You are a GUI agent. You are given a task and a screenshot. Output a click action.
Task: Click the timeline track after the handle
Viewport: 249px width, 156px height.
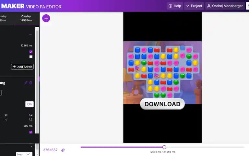[205, 147]
